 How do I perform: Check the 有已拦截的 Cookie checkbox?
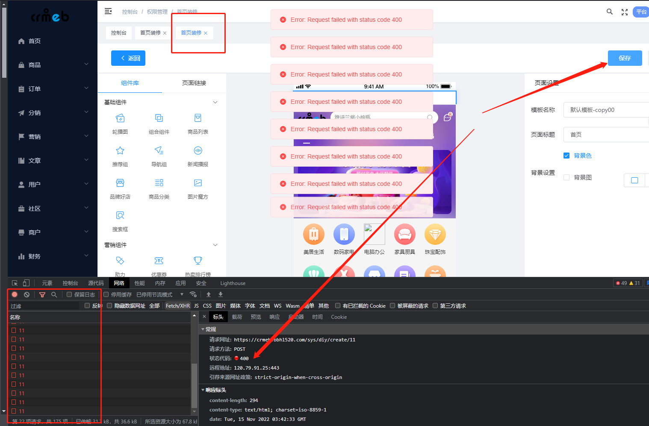coord(338,306)
